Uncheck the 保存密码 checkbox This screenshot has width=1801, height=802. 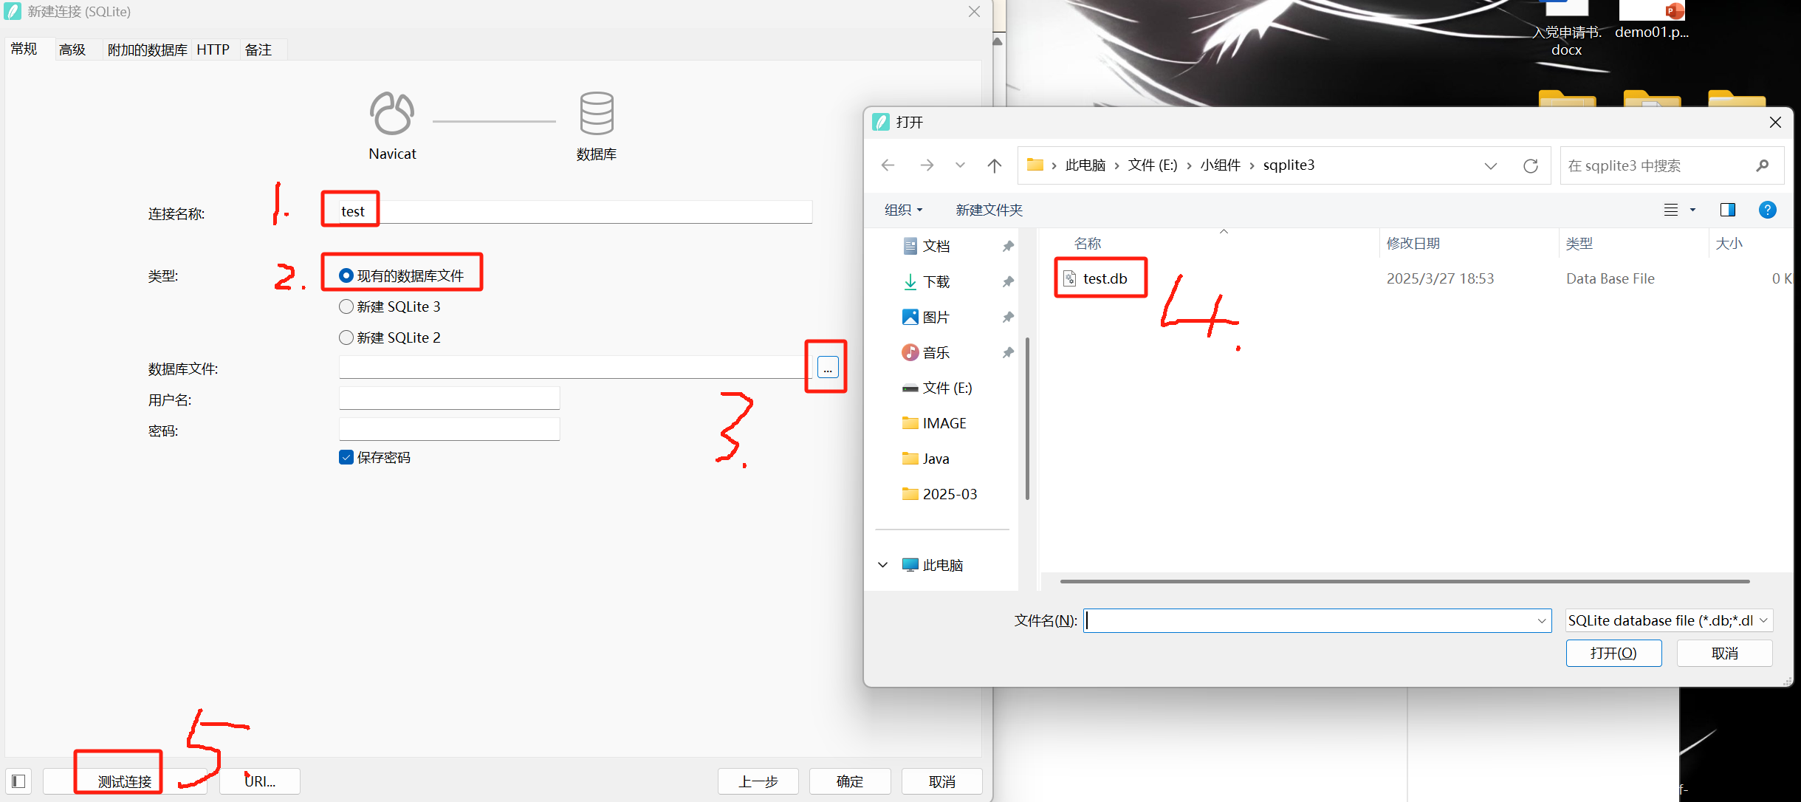click(346, 457)
